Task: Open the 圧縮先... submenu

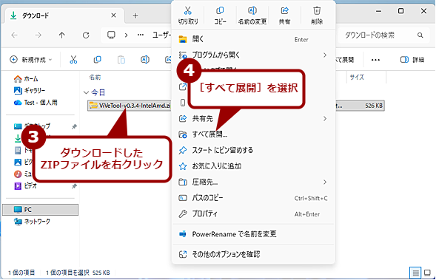Action: (253, 182)
